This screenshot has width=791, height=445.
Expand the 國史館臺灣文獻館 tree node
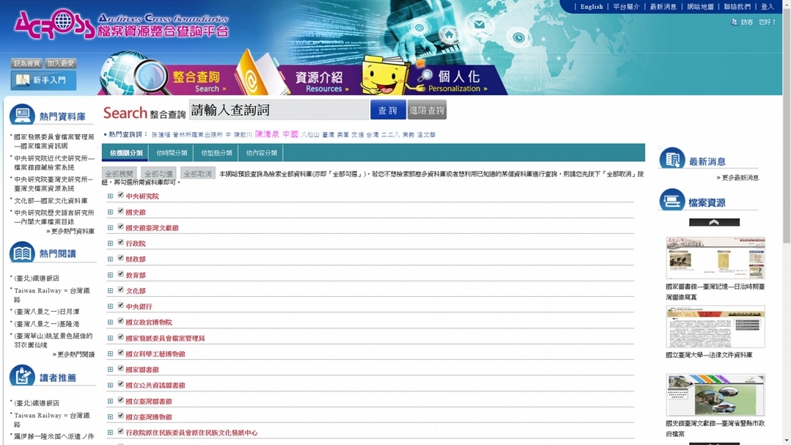(x=110, y=227)
